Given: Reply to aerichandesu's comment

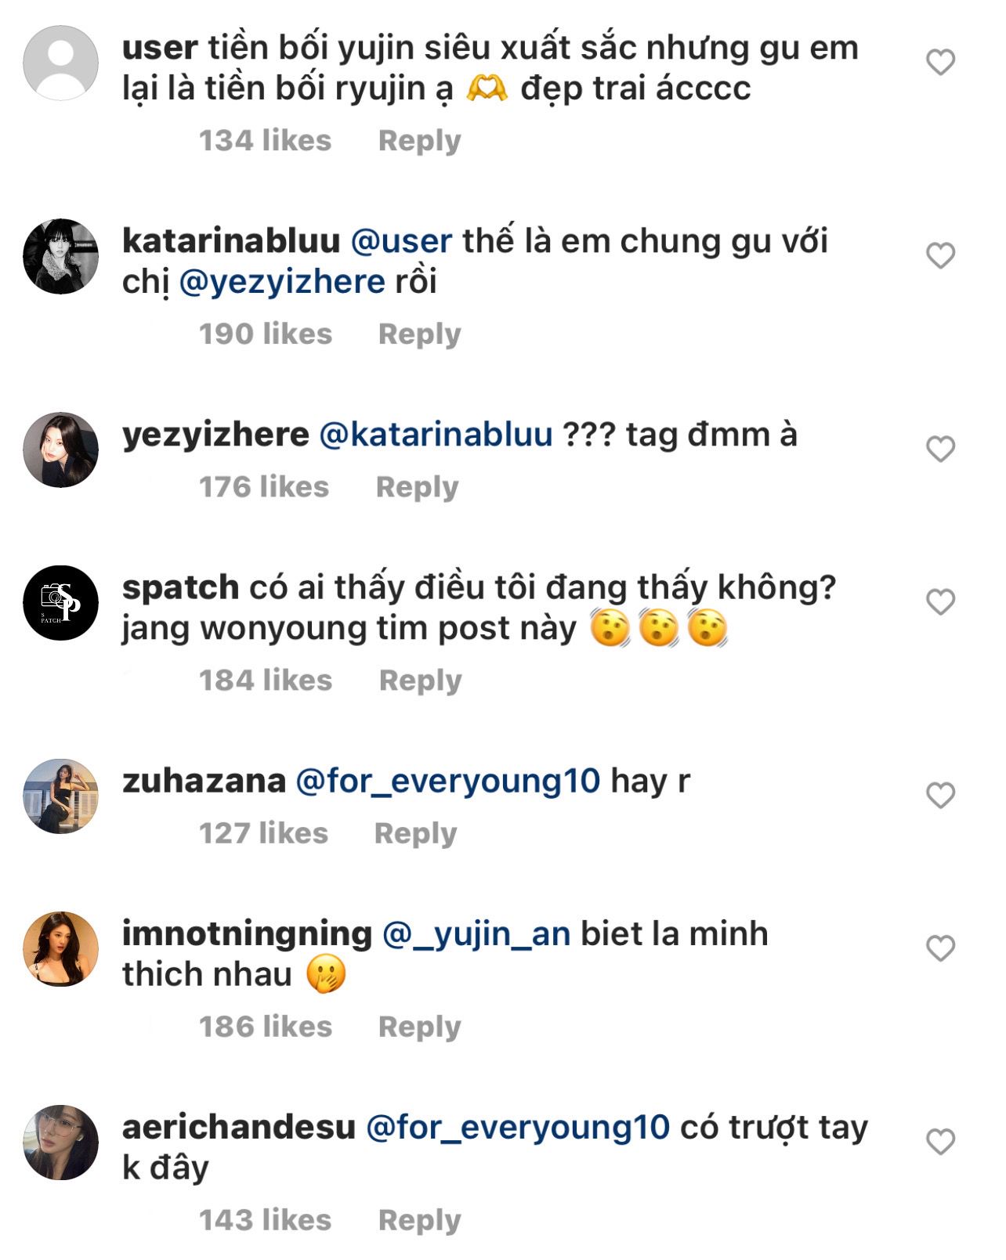Looking at the screenshot, I should pos(419,1220).
